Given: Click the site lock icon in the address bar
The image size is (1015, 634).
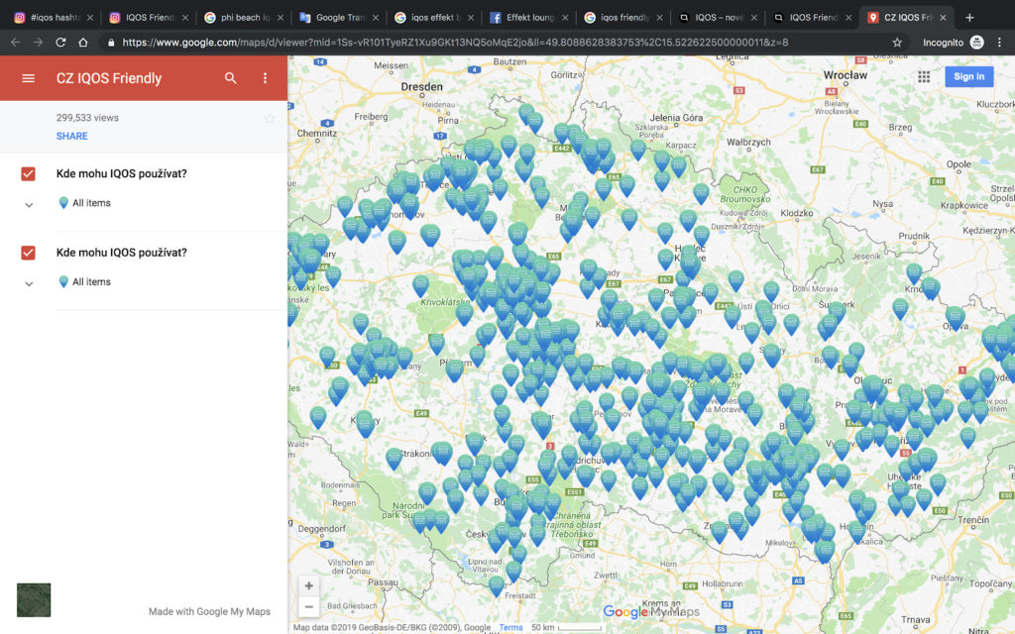Looking at the screenshot, I should [x=111, y=42].
